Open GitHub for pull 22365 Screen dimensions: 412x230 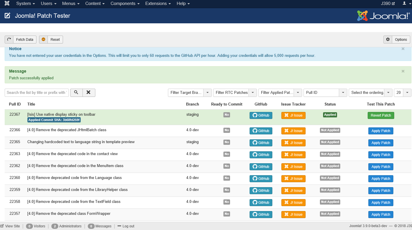(261, 143)
